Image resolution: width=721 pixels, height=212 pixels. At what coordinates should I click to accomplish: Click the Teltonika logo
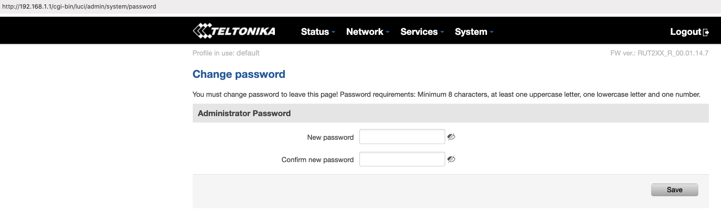(234, 31)
